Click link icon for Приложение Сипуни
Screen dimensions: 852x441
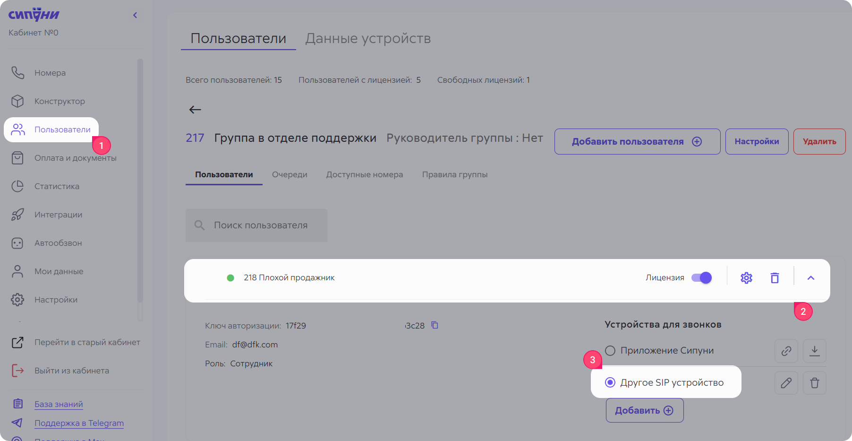click(x=786, y=351)
